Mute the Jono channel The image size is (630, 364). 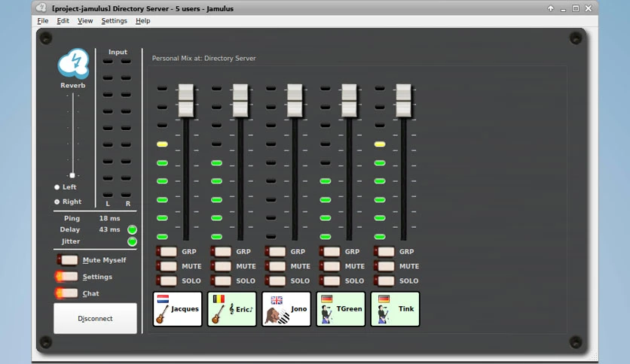click(276, 266)
